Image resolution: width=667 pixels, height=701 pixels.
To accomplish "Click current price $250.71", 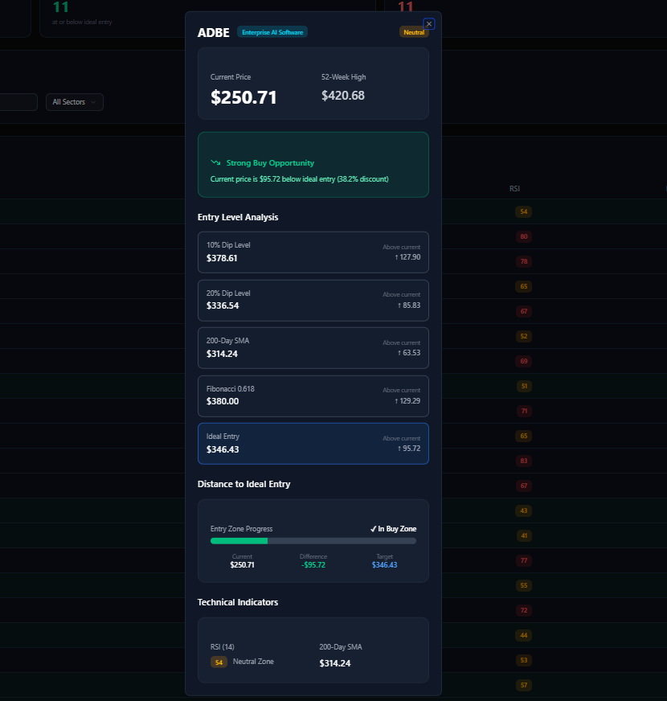I will [243, 97].
